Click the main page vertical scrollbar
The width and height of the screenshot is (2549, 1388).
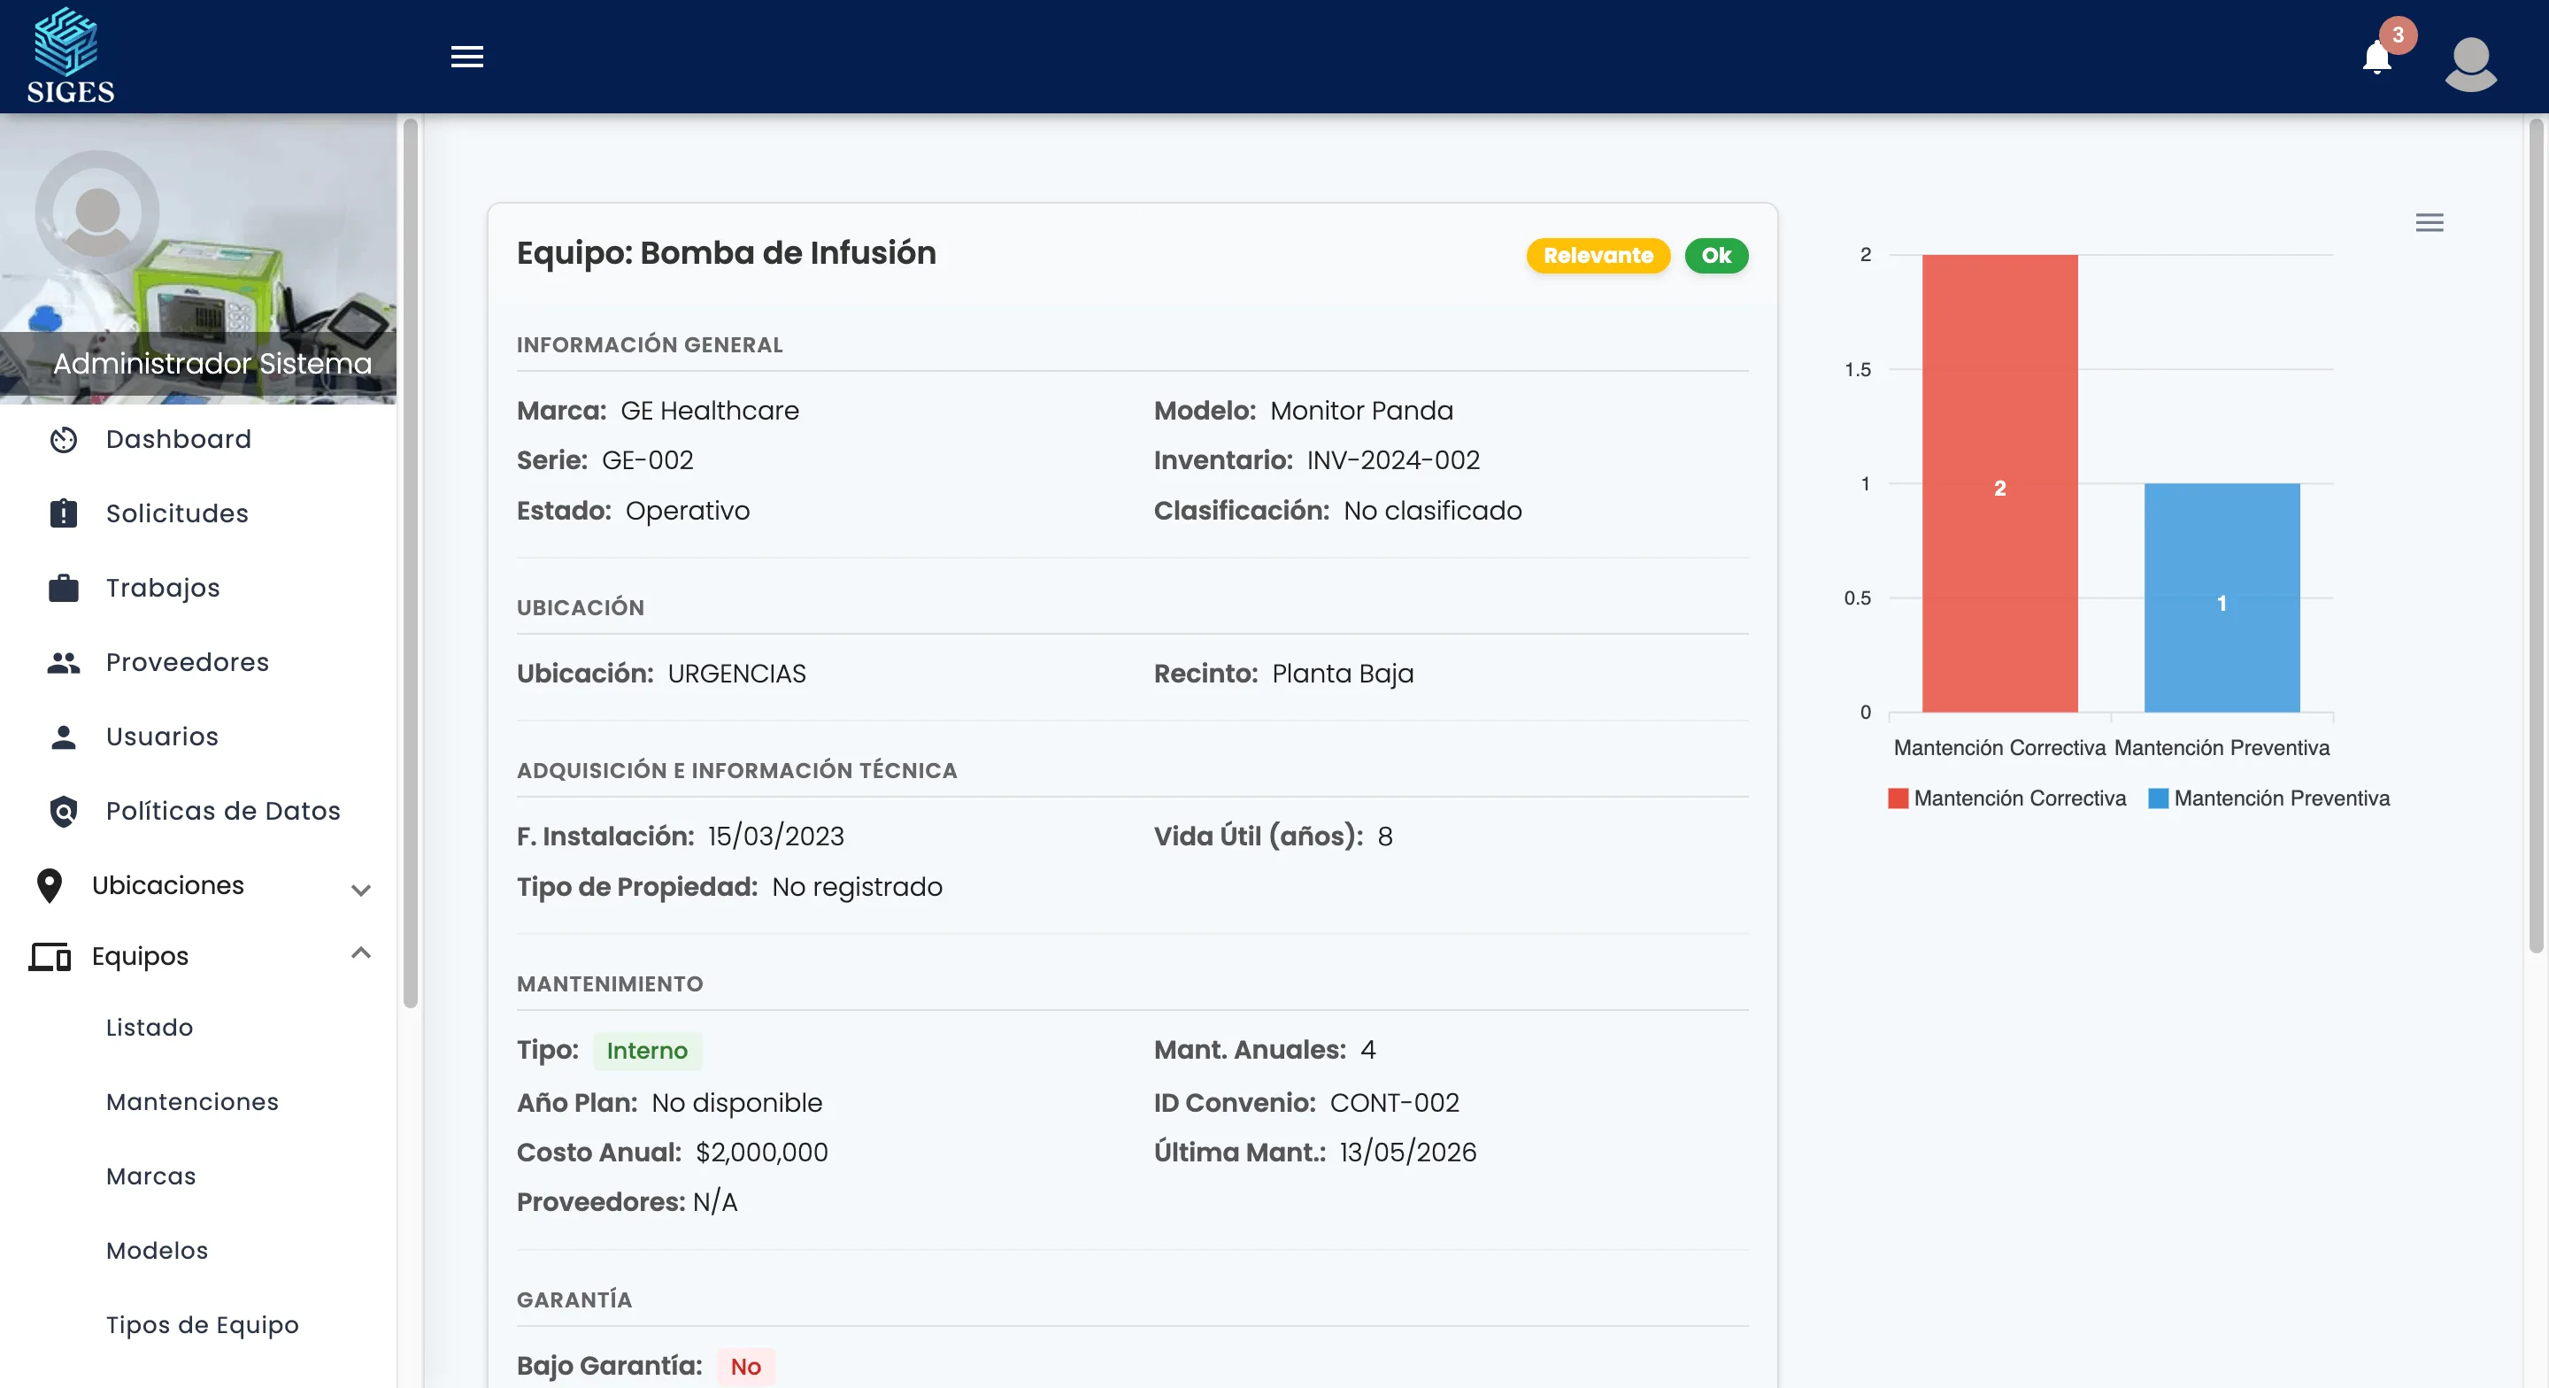pyautogui.click(x=2535, y=535)
